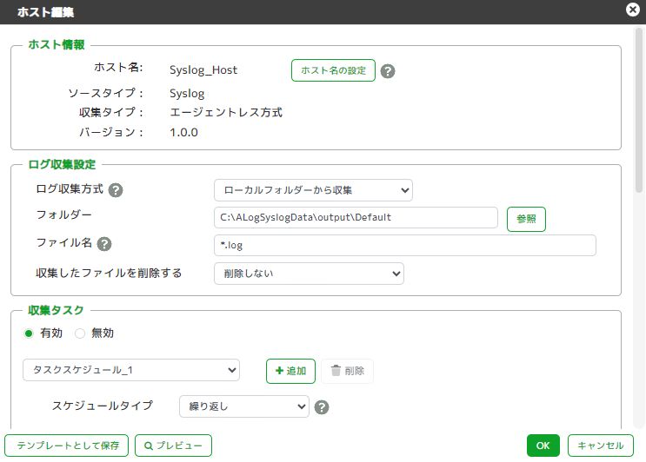The image size is (646, 462).
Task: Close the ホスト編集 dialog with X icon
Action: tap(633, 9)
